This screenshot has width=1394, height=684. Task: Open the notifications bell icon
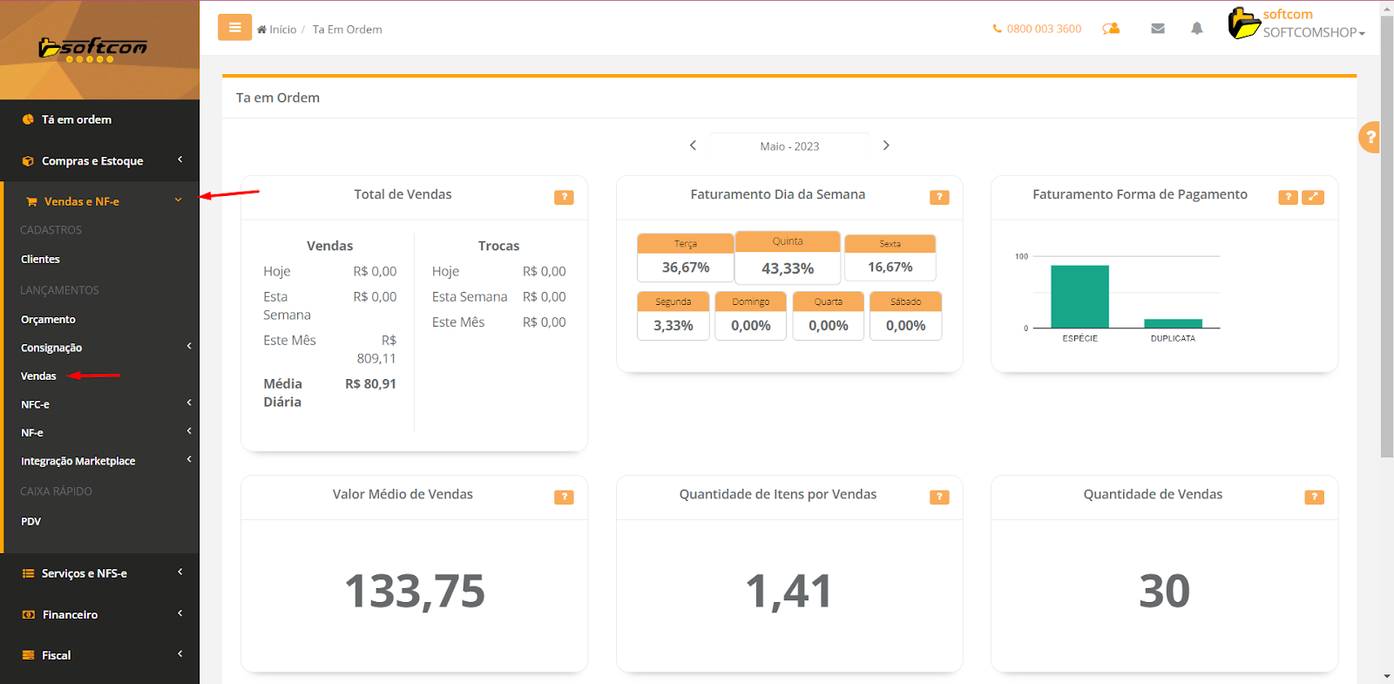1196,29
